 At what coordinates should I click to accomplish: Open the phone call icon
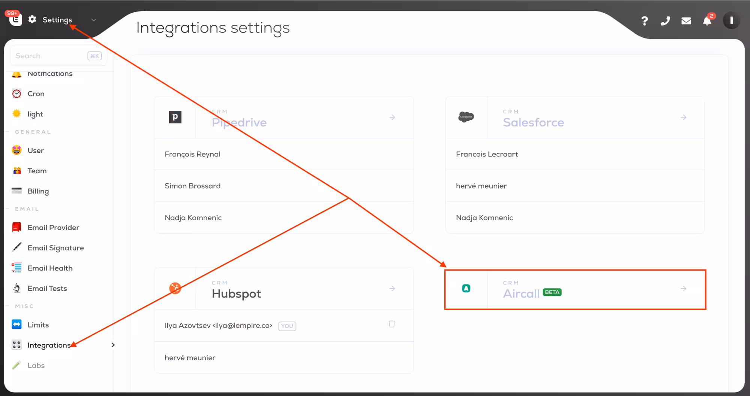pyautogui.click(x=665, y=21)
